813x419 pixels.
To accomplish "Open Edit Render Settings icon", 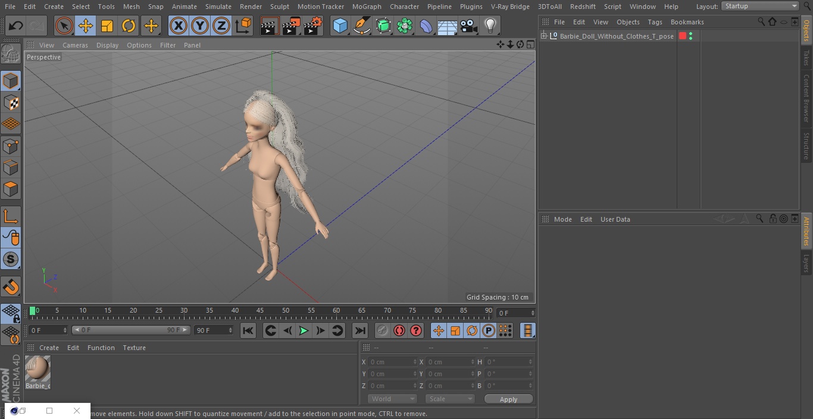I will [x=312, y=26].
